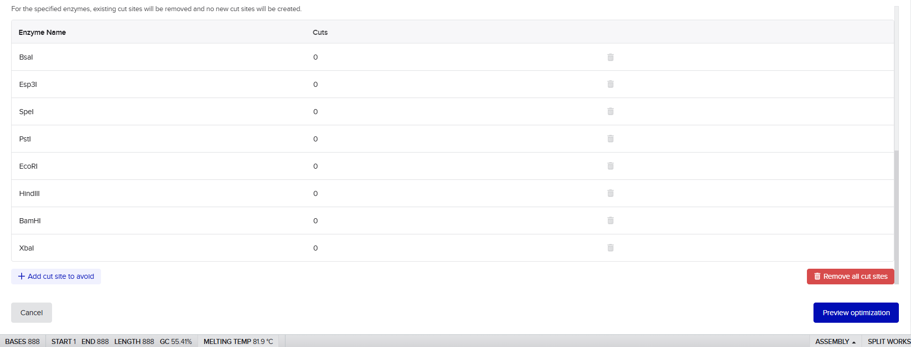
Task: Delete HindIII from the avoid list
Action: pyautogui.click(x=610, y=193)
